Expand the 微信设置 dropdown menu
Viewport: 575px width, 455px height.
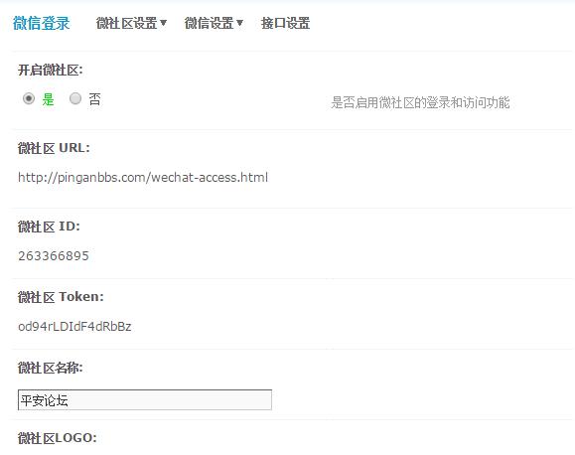coord(214,23)
